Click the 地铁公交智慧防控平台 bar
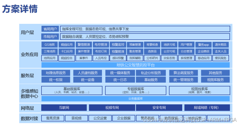The width and height of the screenshot is (241, 125). pyautogui.click(x=135, y=65)
